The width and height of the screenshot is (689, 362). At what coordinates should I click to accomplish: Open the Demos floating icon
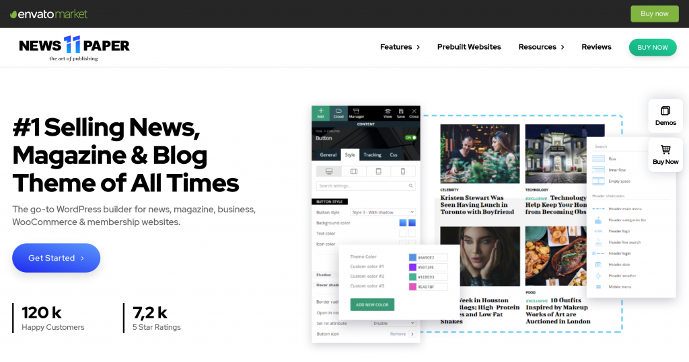665,111
